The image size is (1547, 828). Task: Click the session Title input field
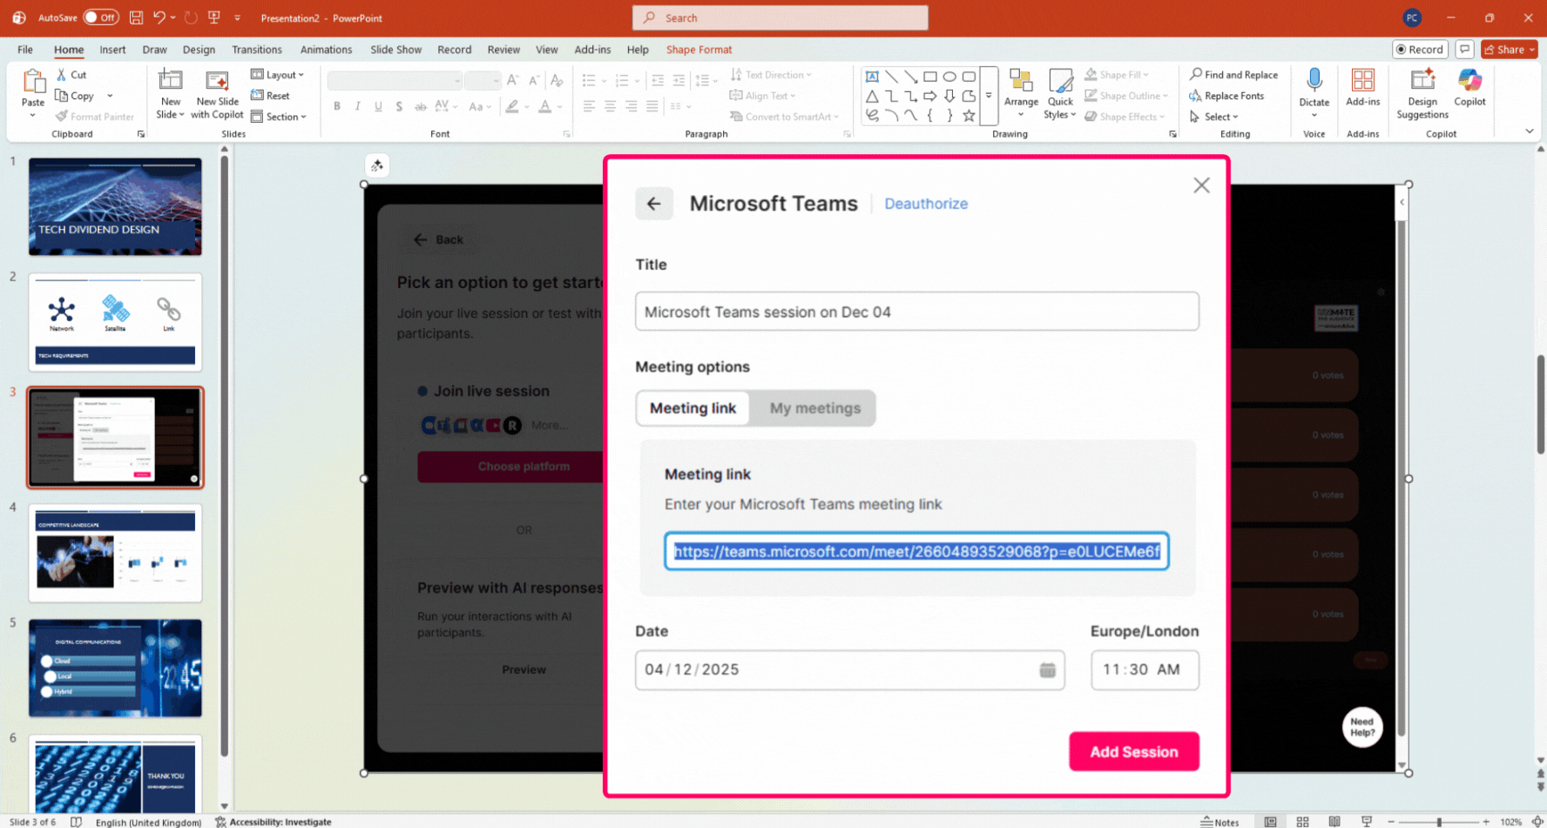point(916,312)
